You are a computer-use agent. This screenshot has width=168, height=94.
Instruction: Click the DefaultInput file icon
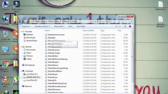[46, 74]
